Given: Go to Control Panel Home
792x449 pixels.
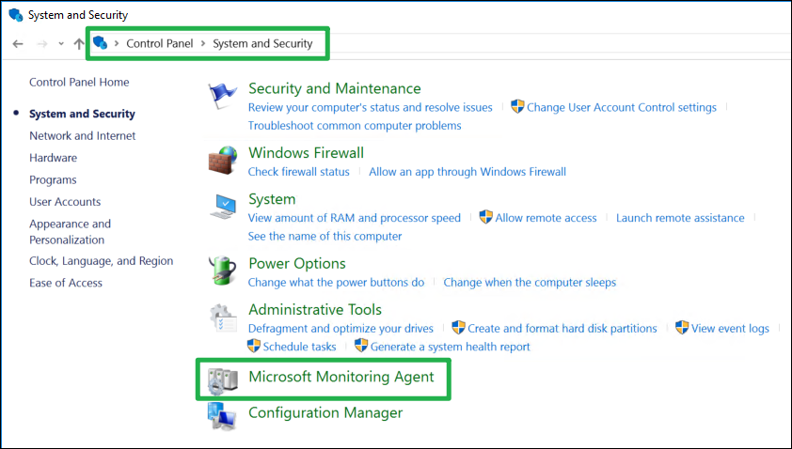Looking at the screenshot, I should (x=79, y=83).
